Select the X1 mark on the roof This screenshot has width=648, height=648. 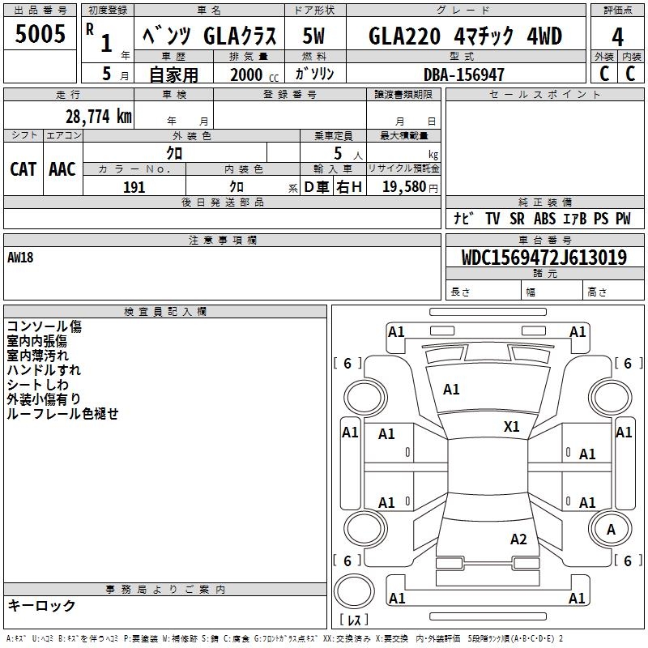point(511,426)
